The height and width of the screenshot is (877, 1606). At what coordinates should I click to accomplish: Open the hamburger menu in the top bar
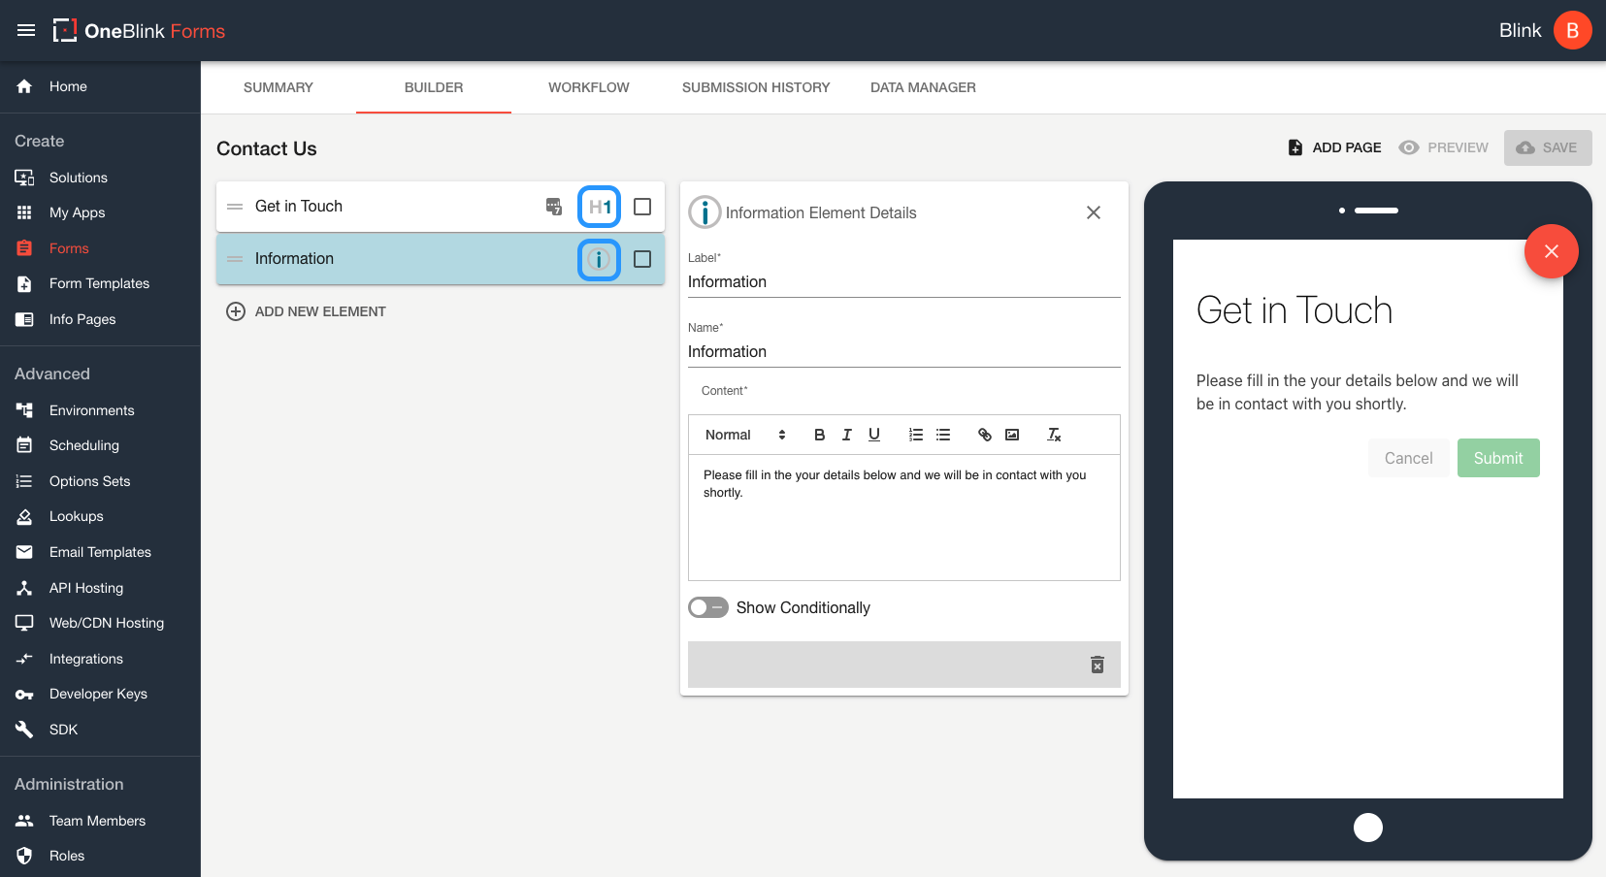click(x=26, y=30)
